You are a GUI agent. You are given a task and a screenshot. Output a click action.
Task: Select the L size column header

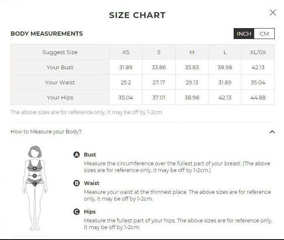coord(225,52)
